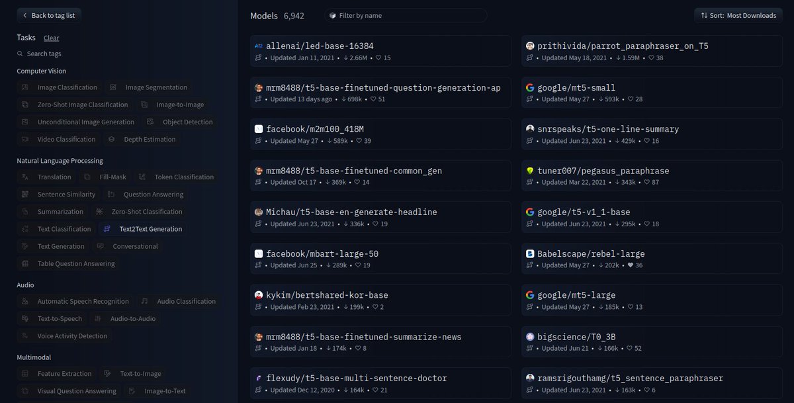Click the Image-to-Text tag icon

pyautogui.click(x=132, y=391)
